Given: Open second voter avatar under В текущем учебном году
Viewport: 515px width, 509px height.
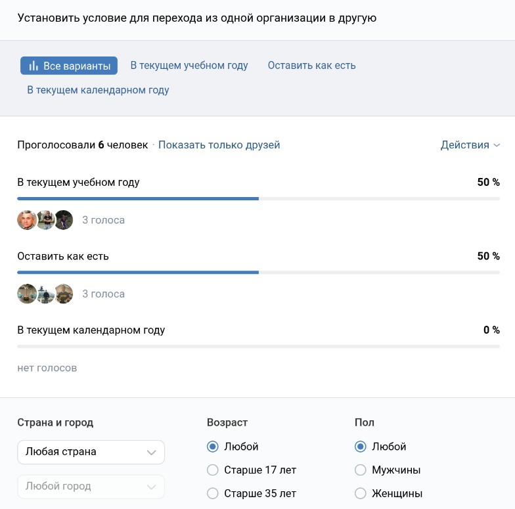Looking at the screenshot, I should pyautogui.click(x=45, y=220).
